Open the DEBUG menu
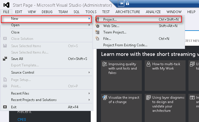The height and width of the screenshot is (122, 199). click(x=47, y=12)
